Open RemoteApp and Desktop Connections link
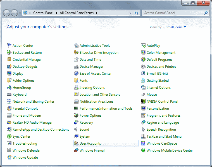The image size is (212, 167). click(x=41, y=129)
